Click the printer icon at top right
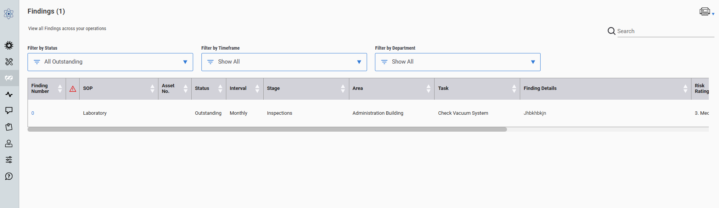Screen dimensions: 719x208 coord(705,12)
